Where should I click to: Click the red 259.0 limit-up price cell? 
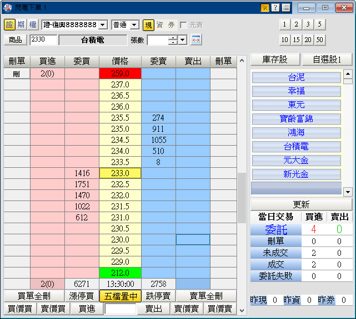pos(120,74)
